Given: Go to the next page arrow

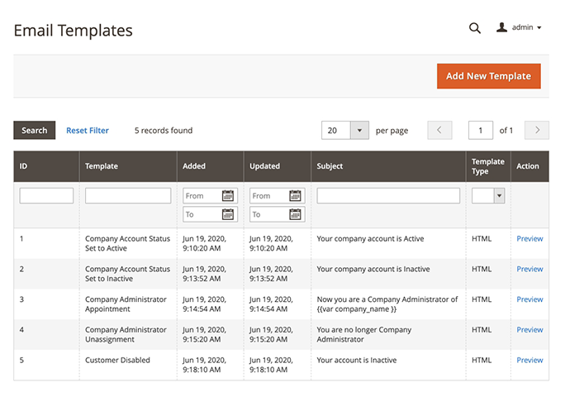Looking at the screenshot, I should tap(537, 131).
